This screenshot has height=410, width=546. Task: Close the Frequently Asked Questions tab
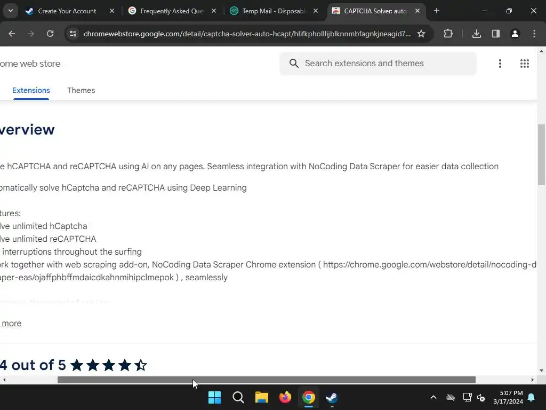(x=214, y=11)
